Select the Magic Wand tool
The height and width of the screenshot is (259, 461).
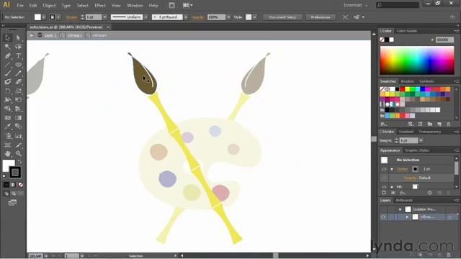click(8, 47)
